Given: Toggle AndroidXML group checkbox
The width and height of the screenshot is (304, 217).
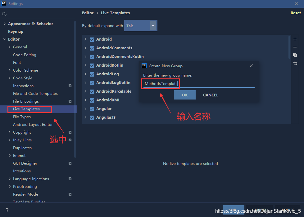Looking at the screenshot, I should pos(92,100).
